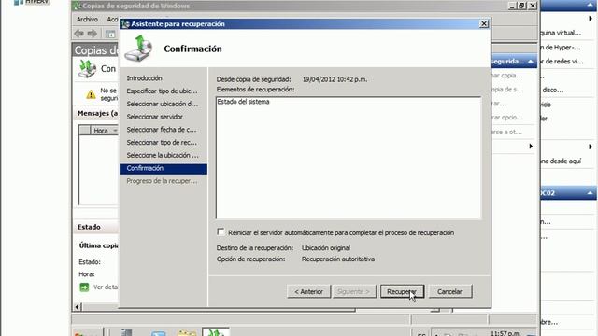Click 'quina virtual...' action item
598x336 pixels.
point(561,33)
